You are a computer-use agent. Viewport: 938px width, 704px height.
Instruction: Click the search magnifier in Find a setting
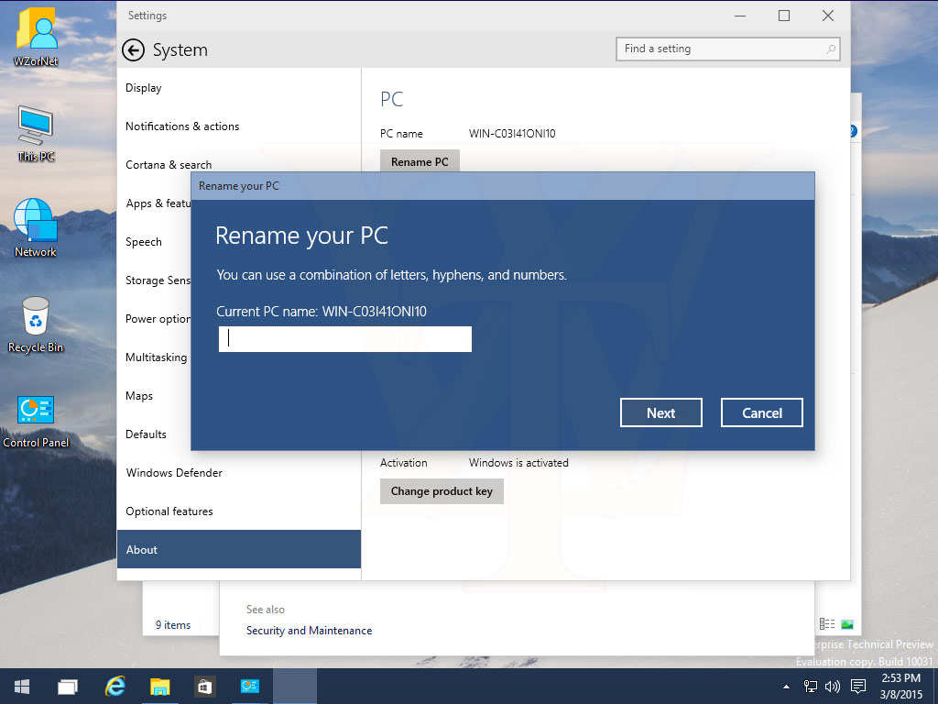tap(830, 49)
